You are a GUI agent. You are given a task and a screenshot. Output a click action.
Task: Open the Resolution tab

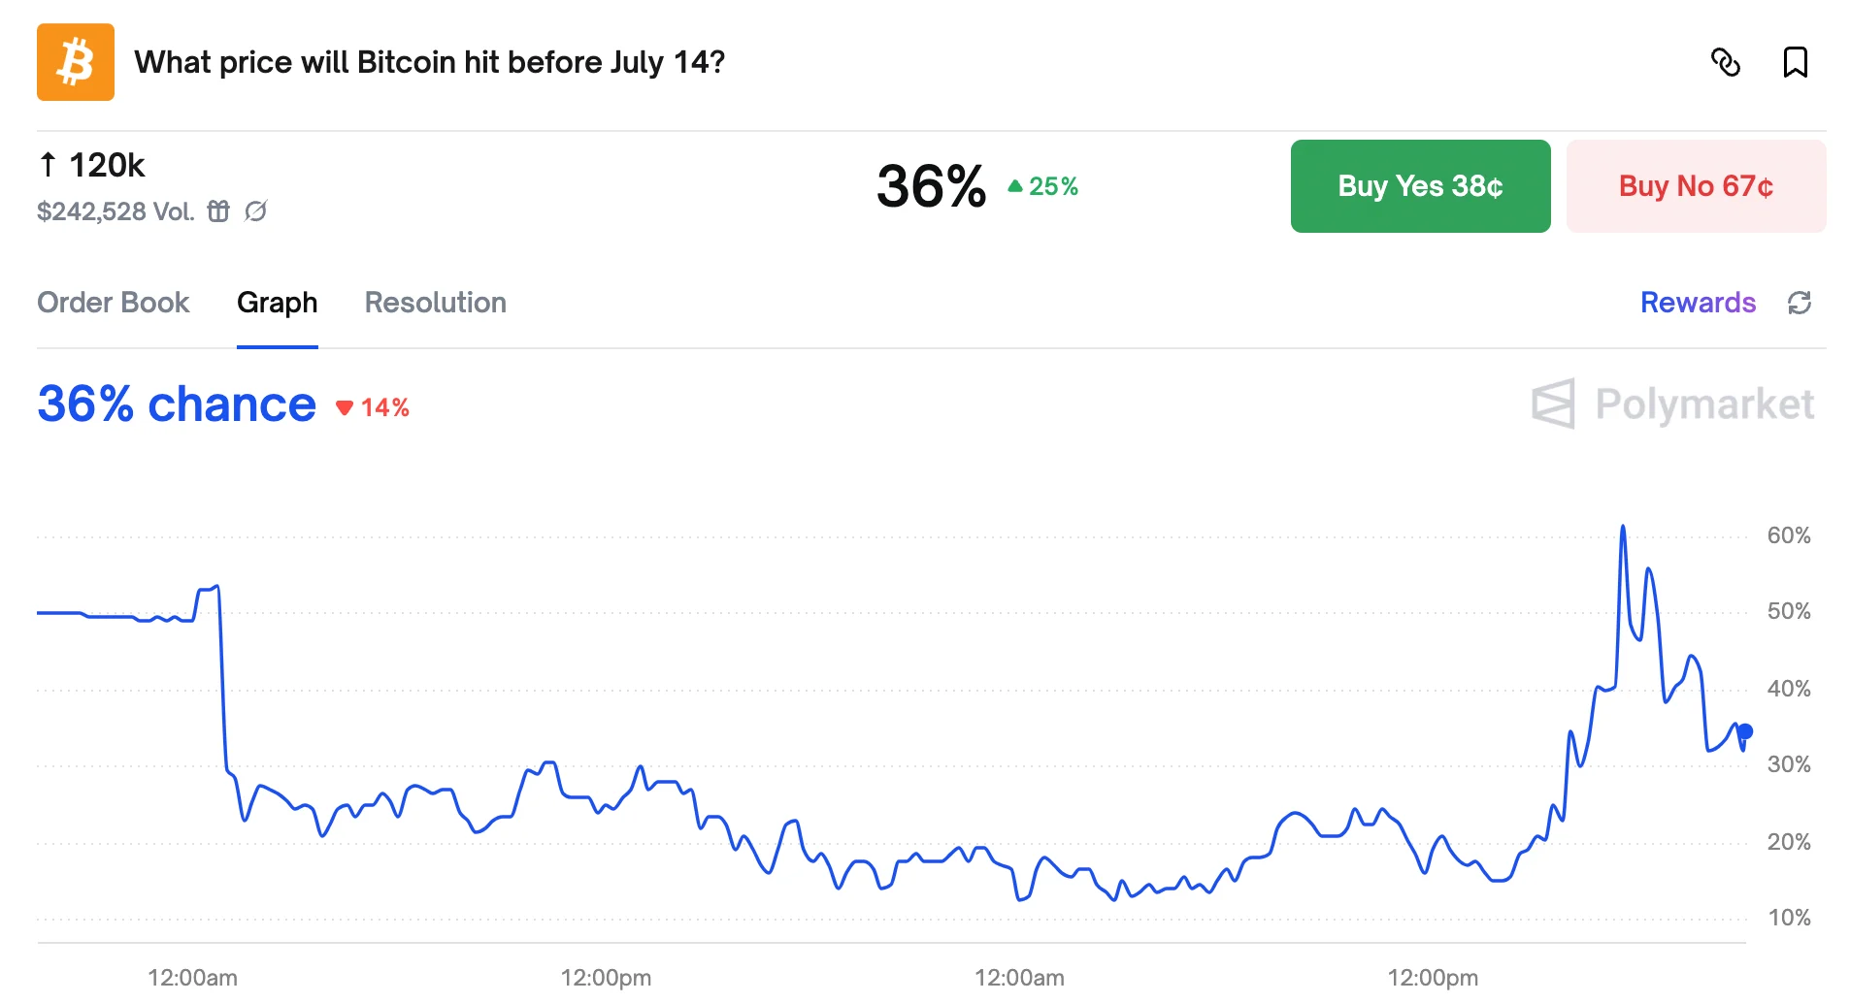(435, 303)
